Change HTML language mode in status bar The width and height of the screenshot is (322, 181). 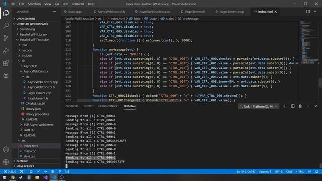(300, 171)
